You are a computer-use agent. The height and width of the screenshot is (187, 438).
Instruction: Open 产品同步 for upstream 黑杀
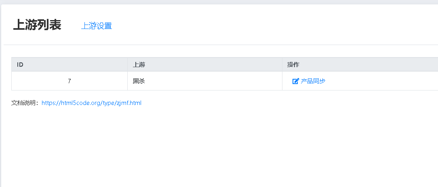click(x=313, y=81)
